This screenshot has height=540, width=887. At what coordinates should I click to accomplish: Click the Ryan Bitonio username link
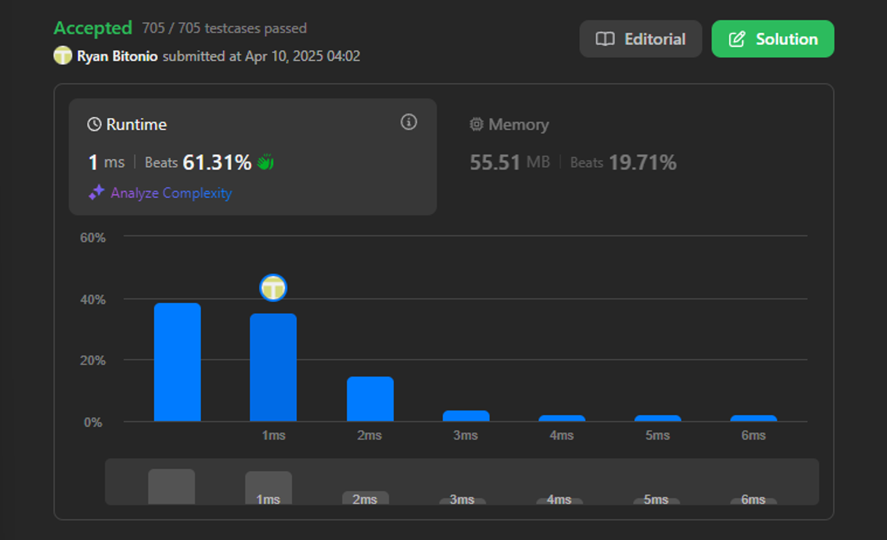click(x=117, y=56)
